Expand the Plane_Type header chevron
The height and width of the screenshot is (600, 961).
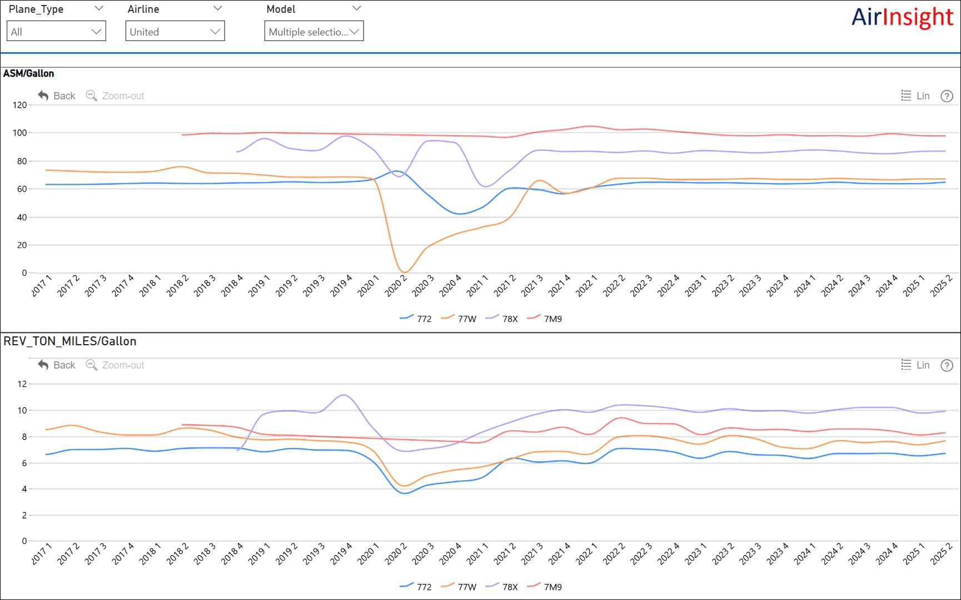pos(99,8)
